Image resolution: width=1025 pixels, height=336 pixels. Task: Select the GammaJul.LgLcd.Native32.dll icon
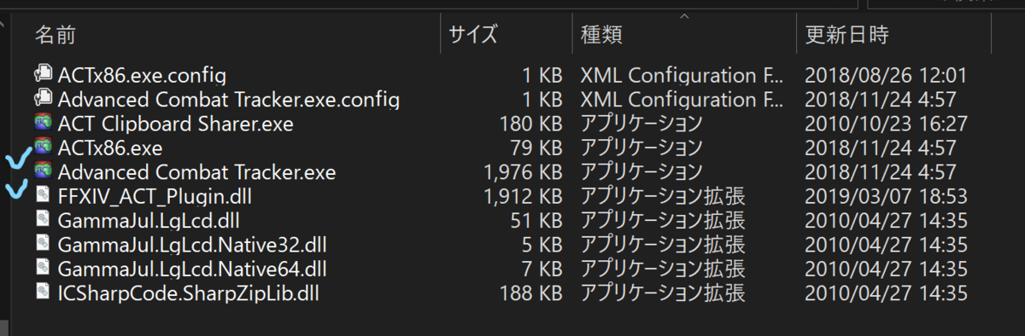[x=44, y=245]
